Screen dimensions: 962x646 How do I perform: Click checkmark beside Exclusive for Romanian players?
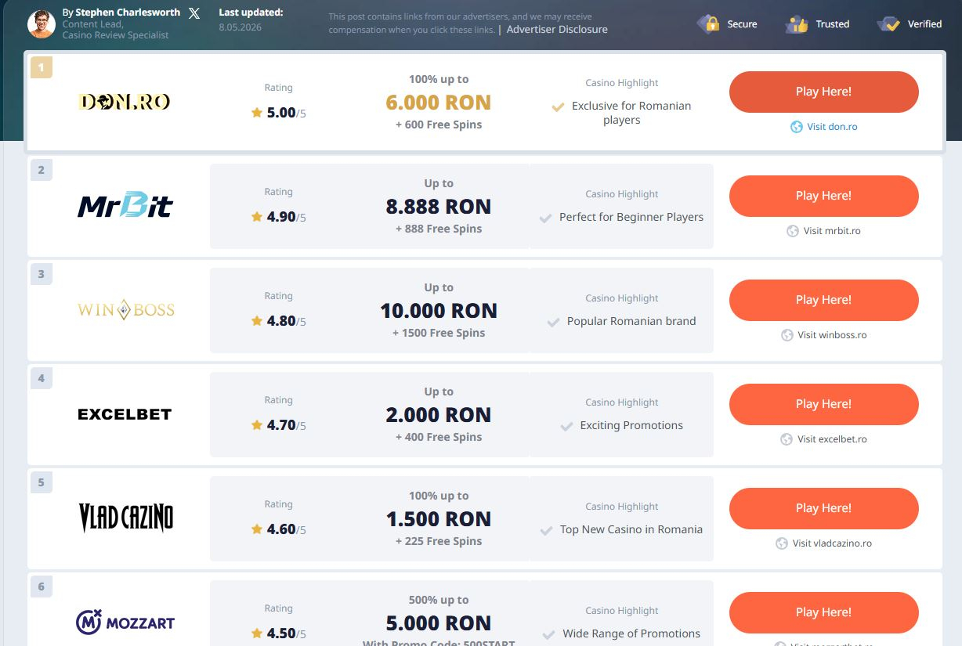click(558, 107)
